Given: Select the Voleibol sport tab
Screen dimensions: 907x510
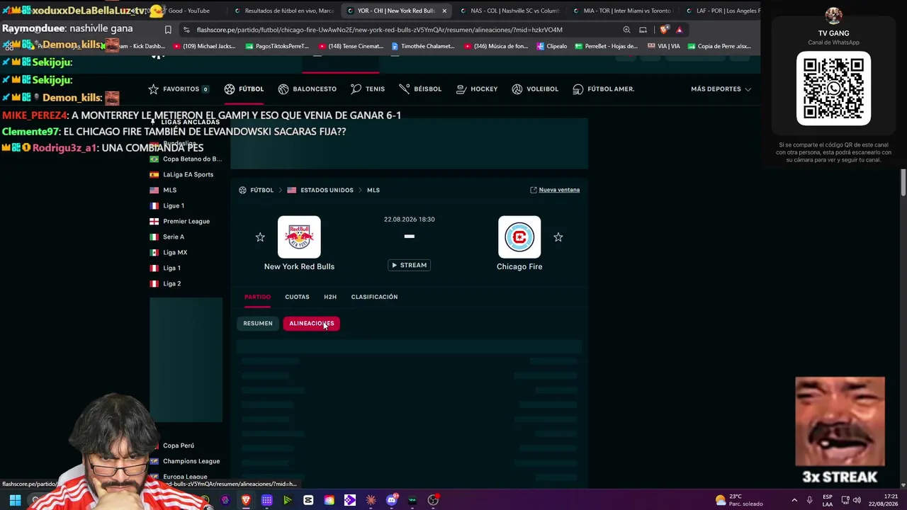Looking at the screenshot, I should coord(535,89).
